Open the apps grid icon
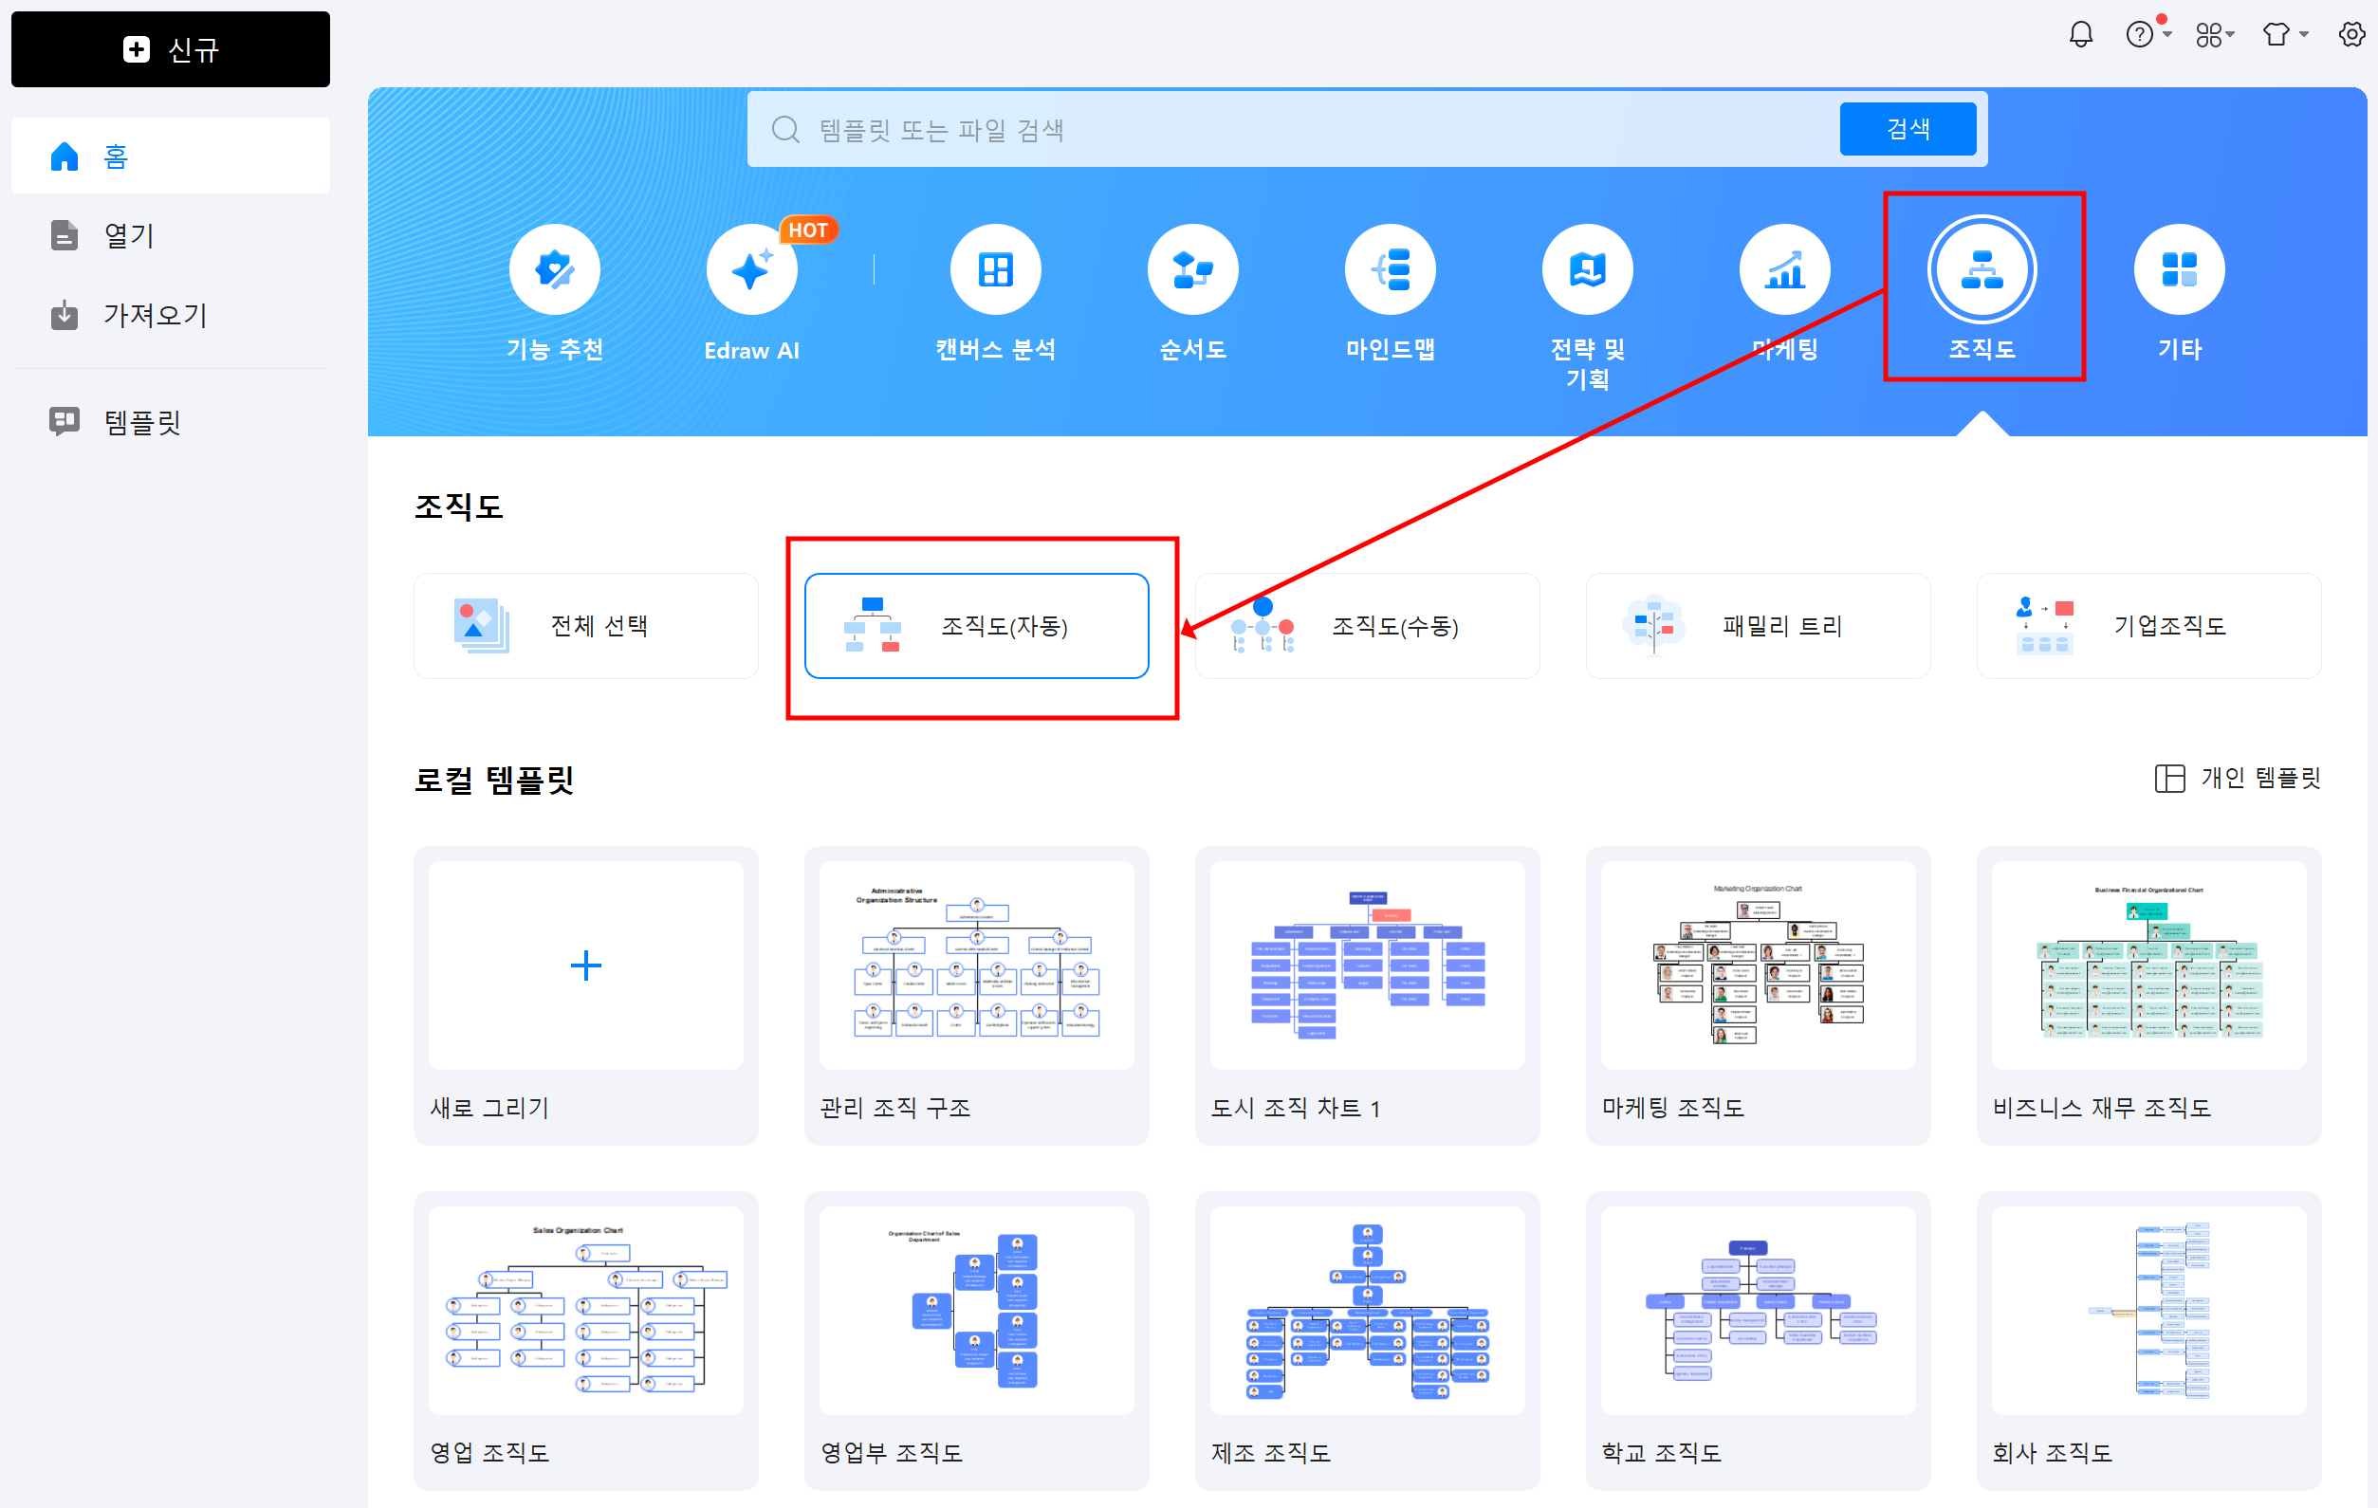 pos(2208,34)
